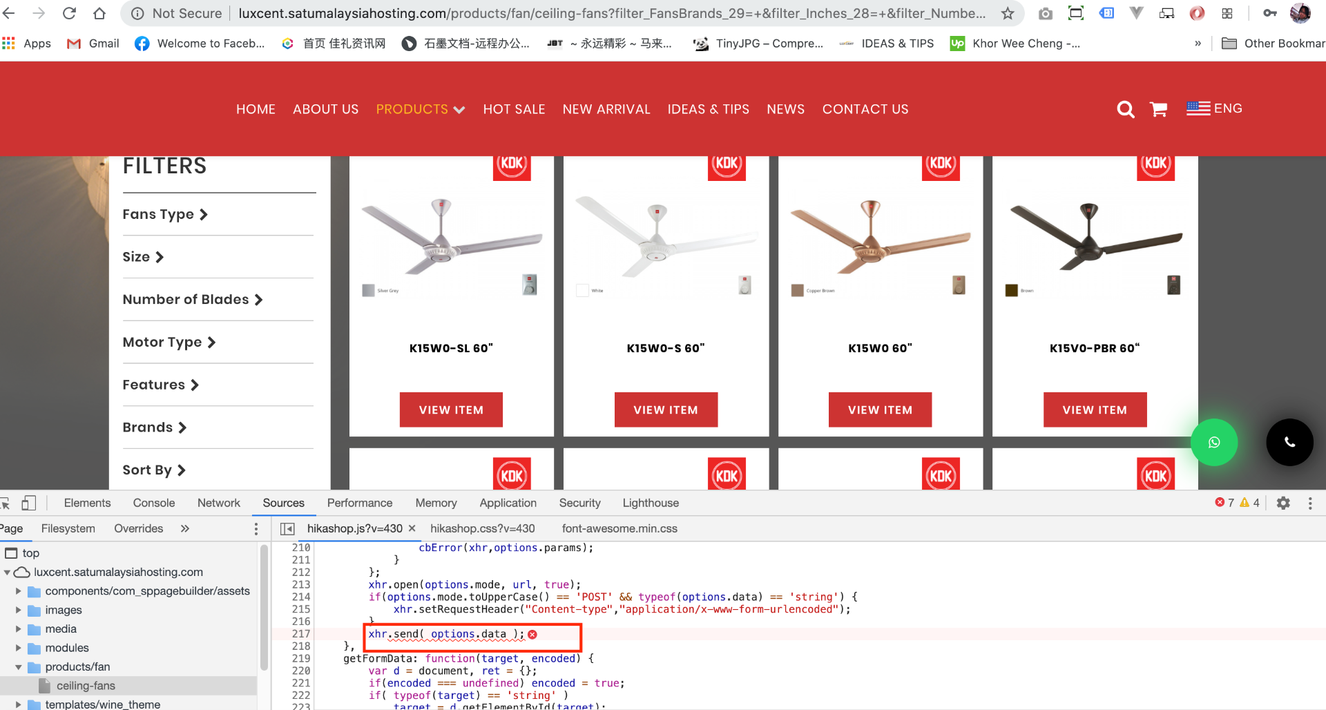Open DevTools more options menu
This screenshot has width=1326, height=710.
point(1310,503)
